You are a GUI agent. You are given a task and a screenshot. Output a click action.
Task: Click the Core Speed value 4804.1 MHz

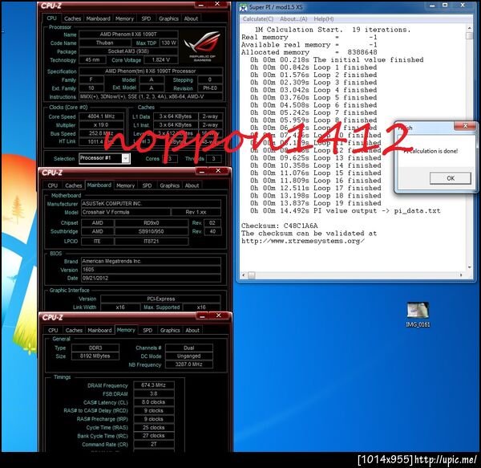pyautogui.click(x=102, y=116)
